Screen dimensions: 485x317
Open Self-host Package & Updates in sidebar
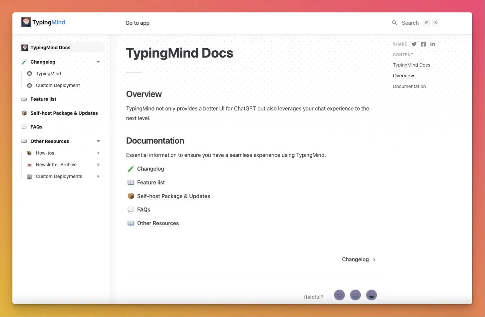click(64, 113)
